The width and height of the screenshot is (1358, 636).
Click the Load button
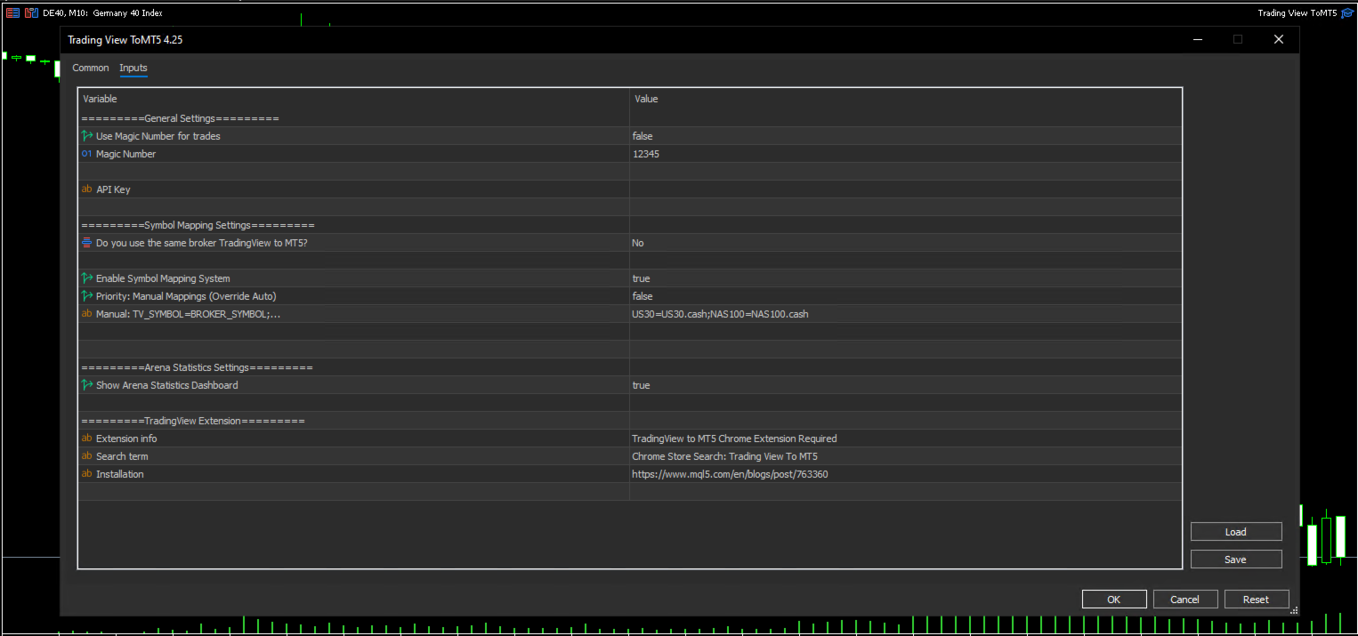pos(1236,532)
